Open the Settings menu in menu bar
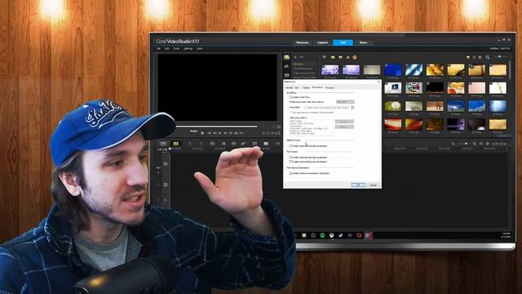 188,49
